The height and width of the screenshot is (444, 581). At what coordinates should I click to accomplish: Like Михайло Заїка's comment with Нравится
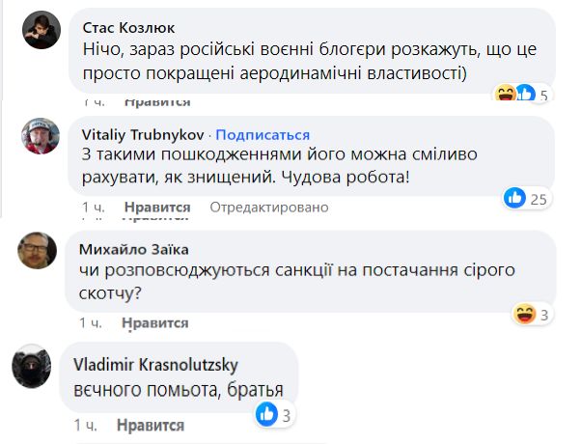coord(154,322)
